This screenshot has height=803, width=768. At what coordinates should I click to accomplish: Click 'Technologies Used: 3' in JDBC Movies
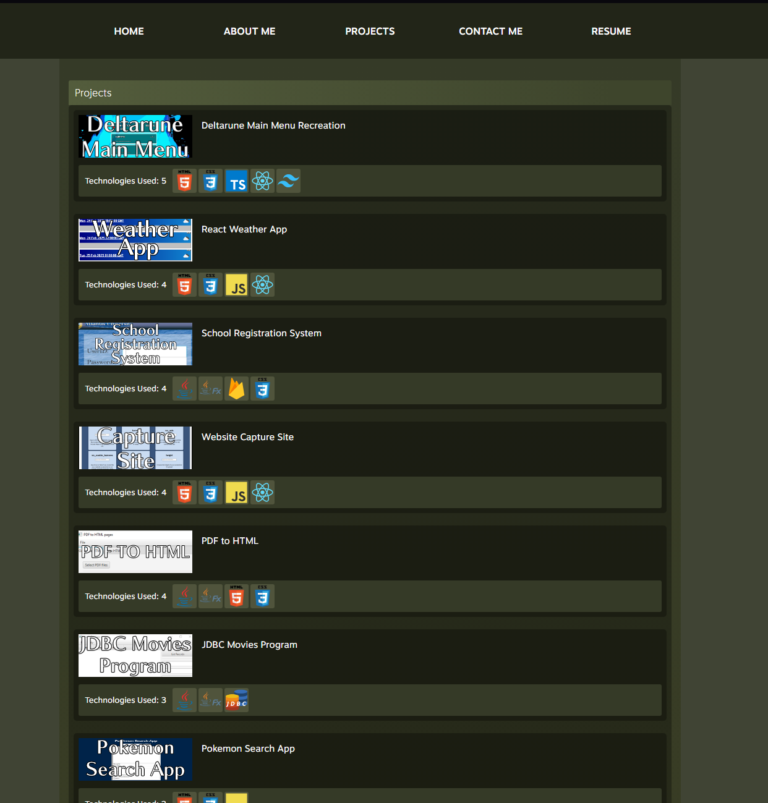(126, 700)
